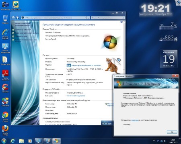Image resolution: width=181 pixels, height=144 pixels.
Task: Click the Система breadcrumb segment
Action: pos(69,18)
